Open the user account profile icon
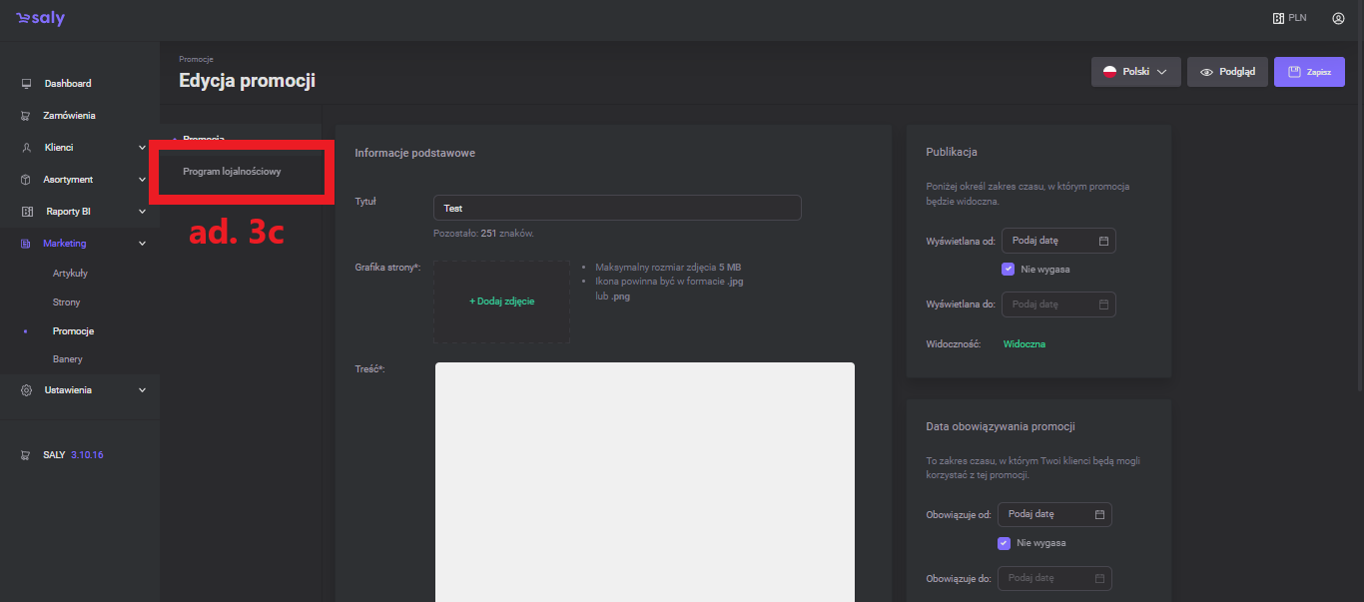This screenshot has height=602, width=1364. pyautogui.click(x=1338, y=18)
